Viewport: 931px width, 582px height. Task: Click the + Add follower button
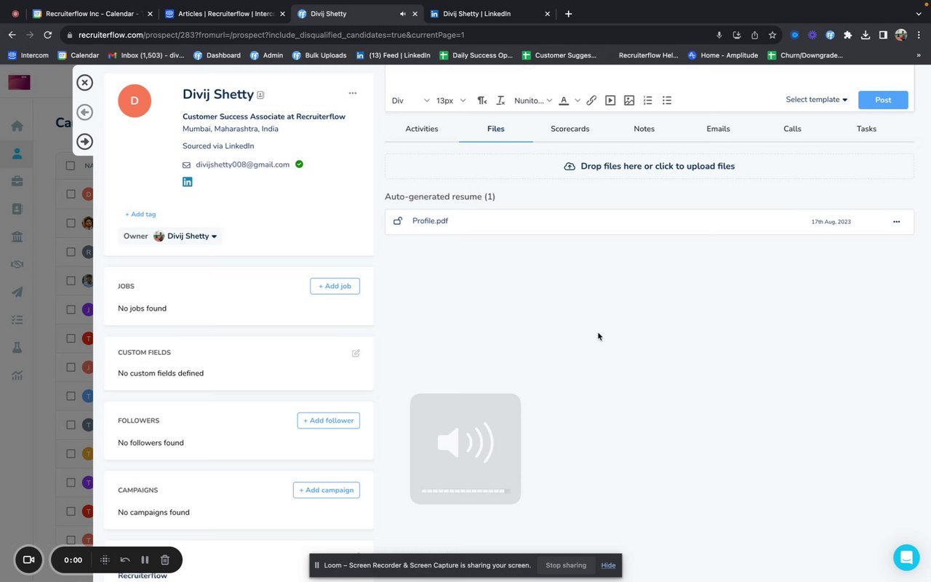pyautogui.click(x=328, y=420)
